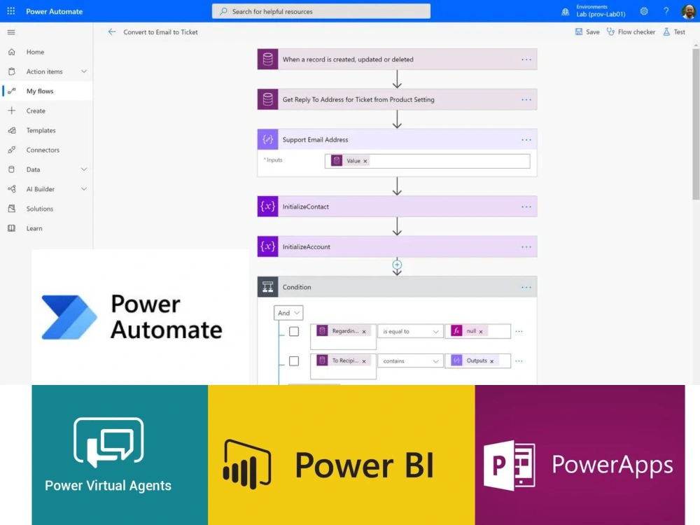Open the Templates sidebar item

[x=41, y=130]
